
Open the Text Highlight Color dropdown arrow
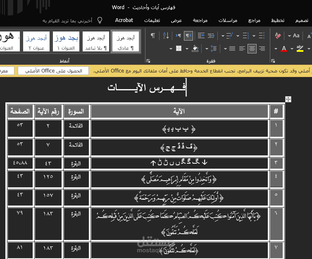[292, 48]
